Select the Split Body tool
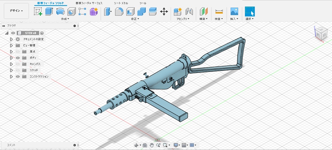Screen dimensions: 332x150 153,11
